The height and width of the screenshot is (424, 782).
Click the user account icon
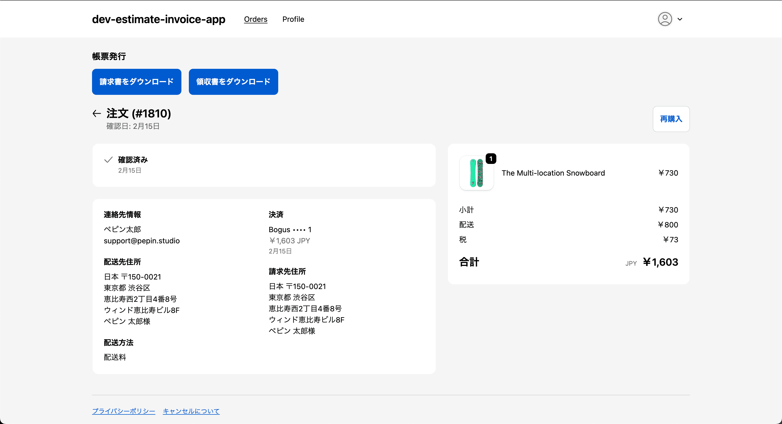[665, 19]
